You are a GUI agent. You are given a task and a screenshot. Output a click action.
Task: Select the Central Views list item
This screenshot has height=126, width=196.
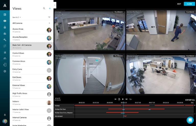click(32, 54)
